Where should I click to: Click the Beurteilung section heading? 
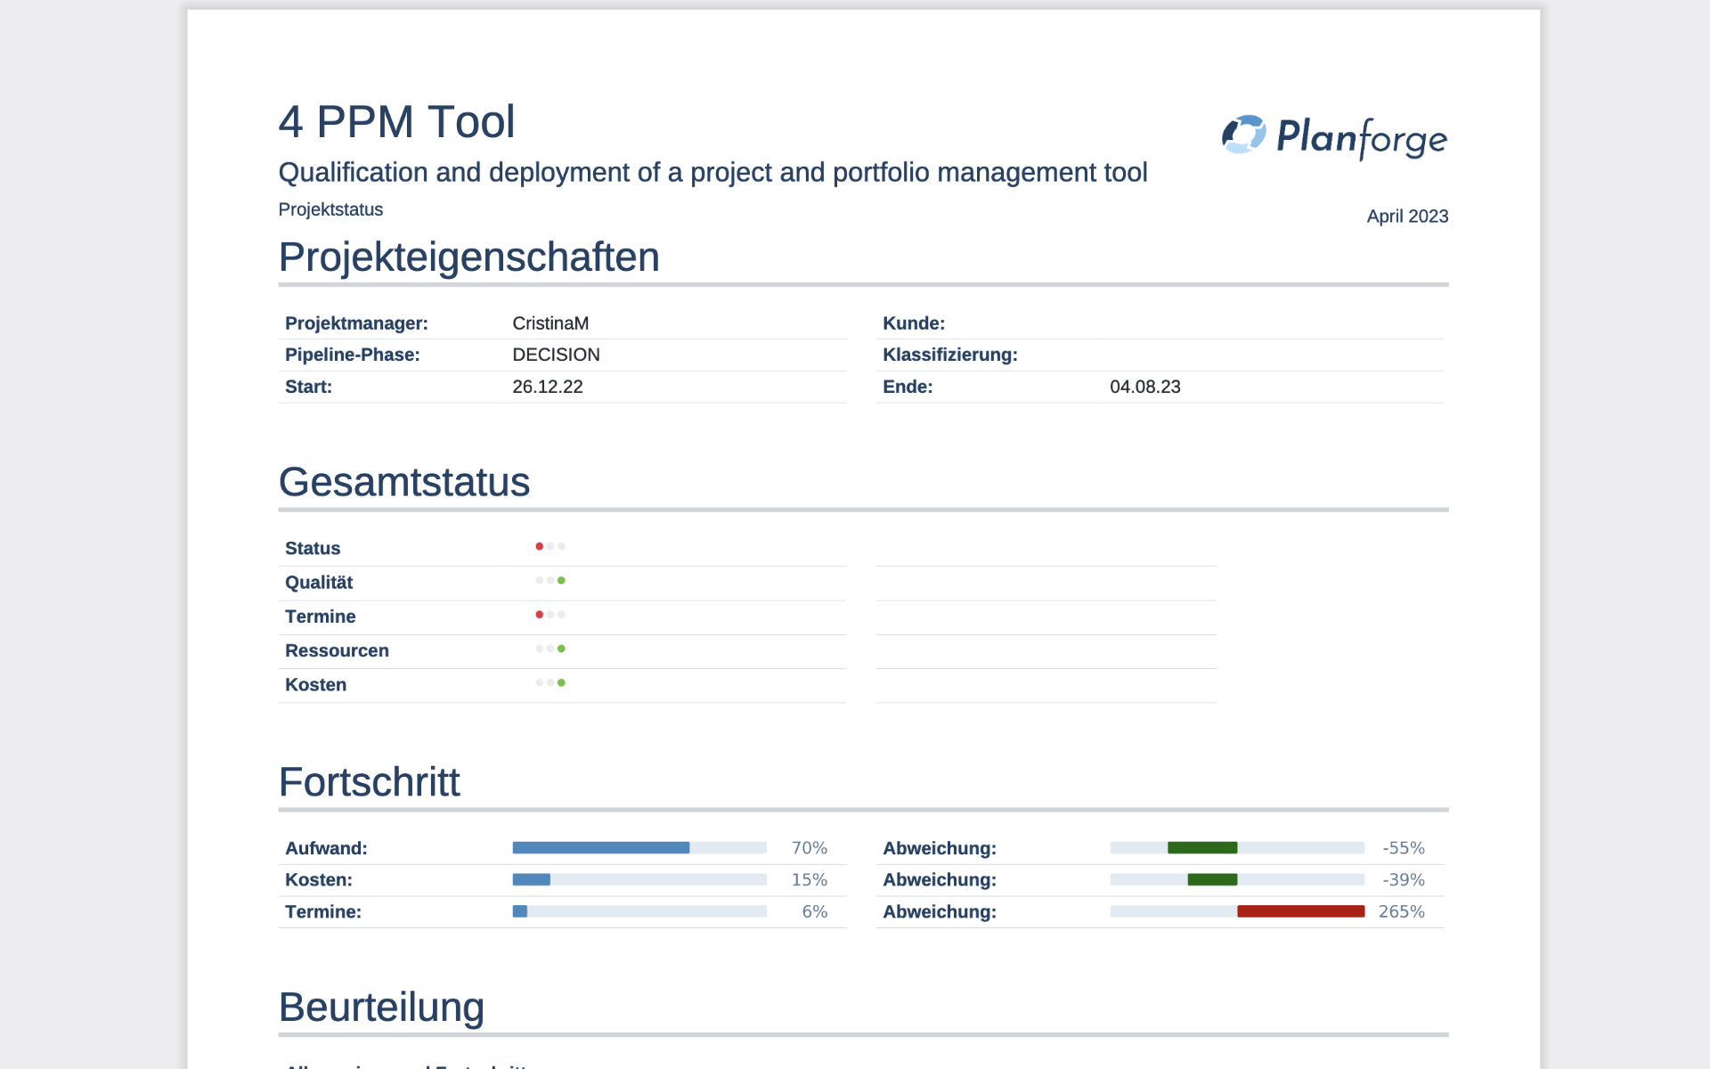[x=381, y=1008]
